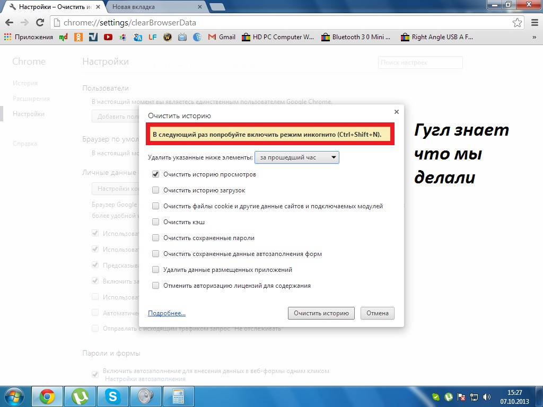Open the TV set bookmark icon
Screen dimensions: 543x407
pos(182,37)
